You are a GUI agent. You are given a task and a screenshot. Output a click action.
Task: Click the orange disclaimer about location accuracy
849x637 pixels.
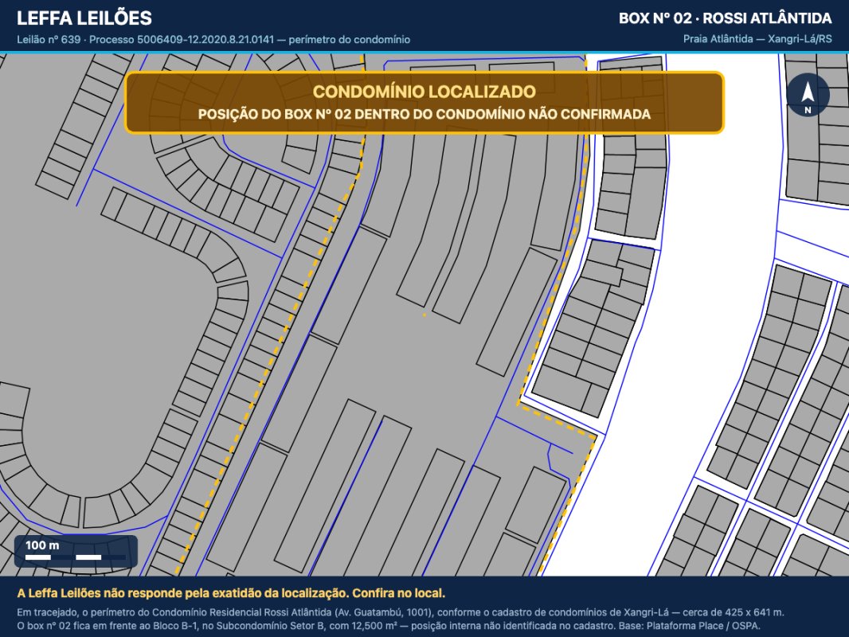tap(231, 593)
